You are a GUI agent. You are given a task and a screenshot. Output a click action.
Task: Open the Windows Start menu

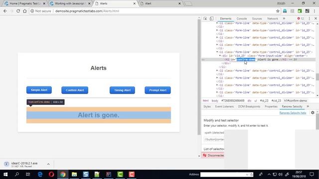tap(5, 175)
